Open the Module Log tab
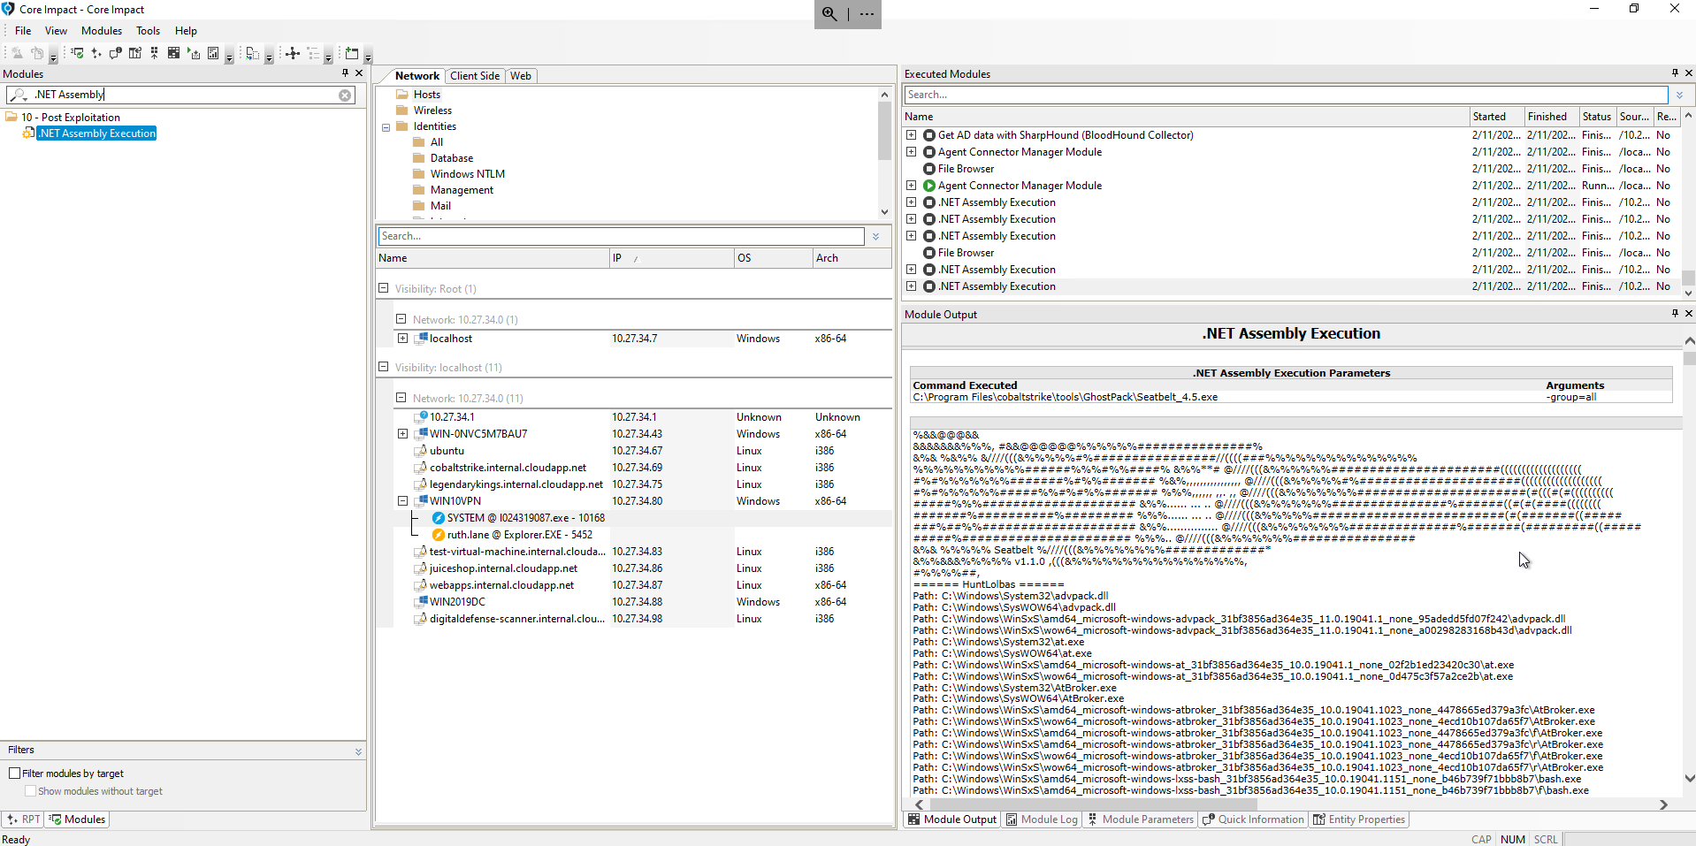The width and height of the screenshot is (1696, 846). [x=1042, y=819]
